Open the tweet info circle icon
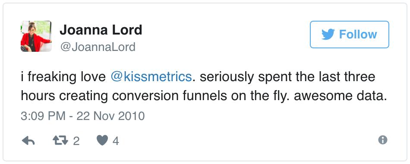 [382, 140]
